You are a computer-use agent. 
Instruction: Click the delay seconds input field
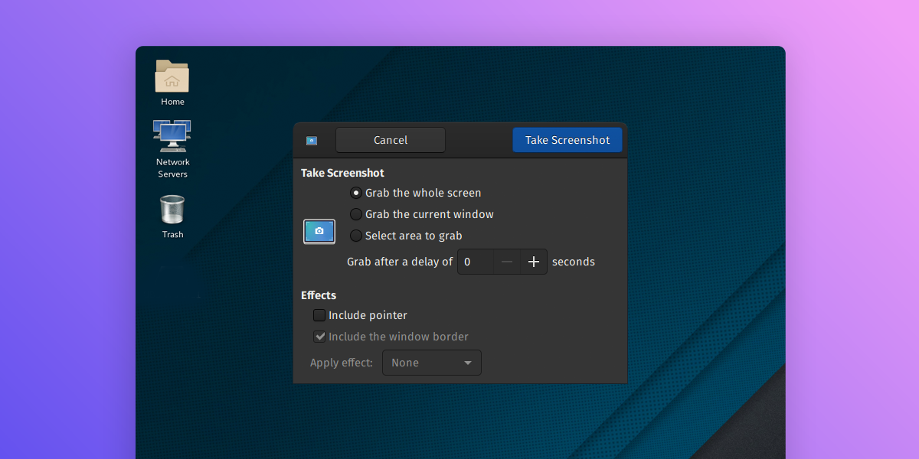click(475, 261)
